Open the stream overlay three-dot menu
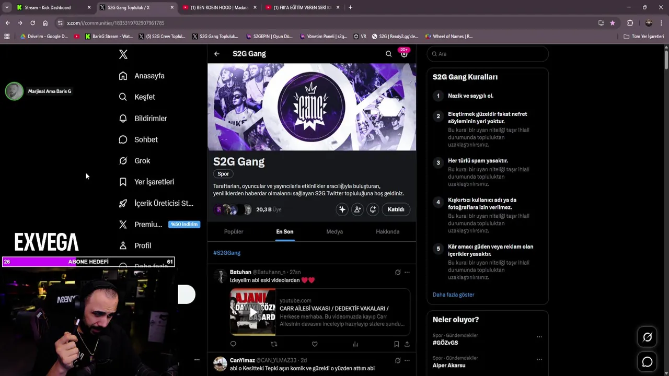 (197, 360)
